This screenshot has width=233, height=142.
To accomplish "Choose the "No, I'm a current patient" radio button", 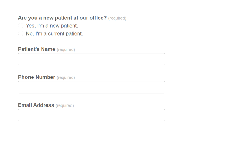I will tap(21, 34).
